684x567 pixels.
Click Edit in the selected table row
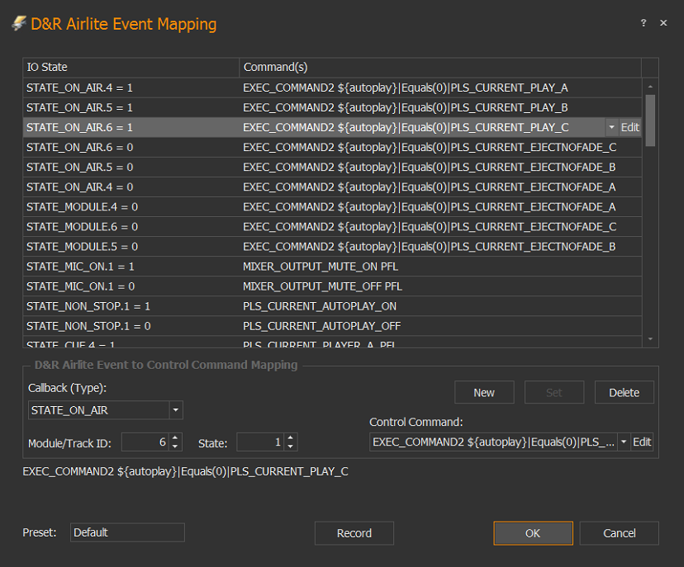[630, 127]
